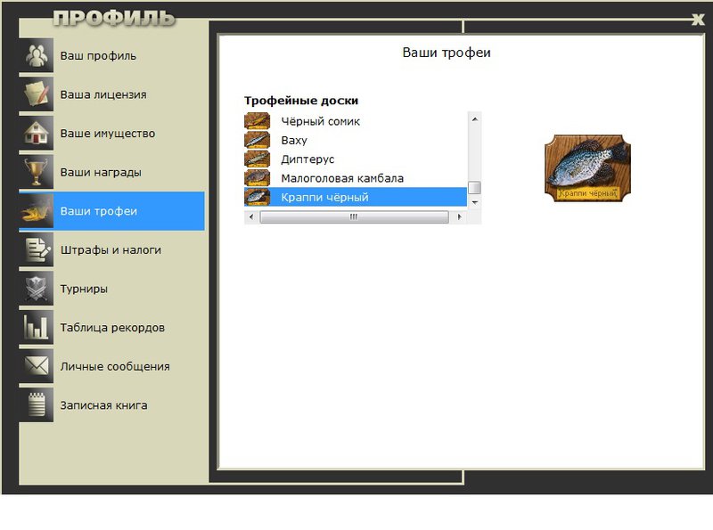Viewport: 713px width, 530px height.
Task: Open the Турниры section
Action: (x=112, y=289)
